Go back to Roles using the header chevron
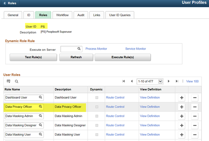209x141 pixels. pos(5,3)
